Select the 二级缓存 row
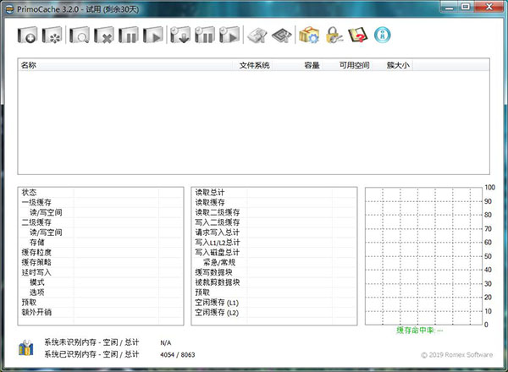This screenshot has height=372, width=508. [x=101, y=222]
